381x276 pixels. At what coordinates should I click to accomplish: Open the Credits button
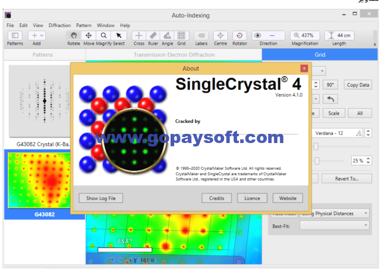pyautogui.click(x=216, y=198)
